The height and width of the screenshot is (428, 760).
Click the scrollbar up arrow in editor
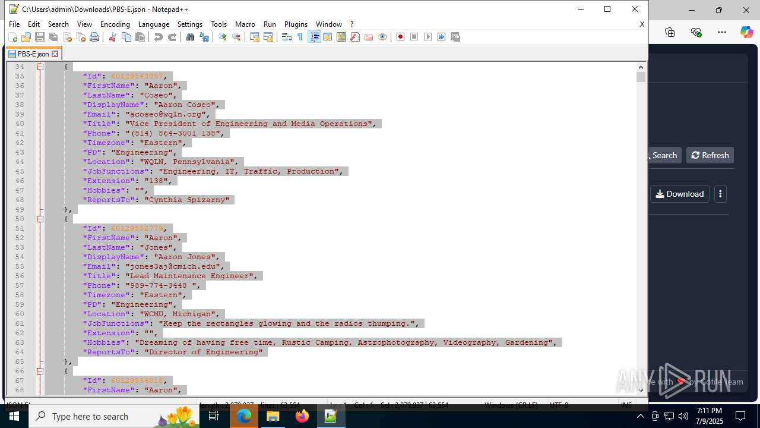click(641, 67)
